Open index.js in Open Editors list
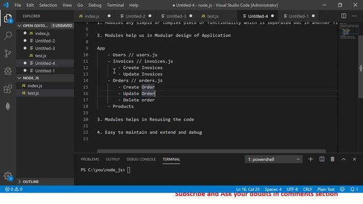Screen dimensions: 363x204 coord(45,33)
